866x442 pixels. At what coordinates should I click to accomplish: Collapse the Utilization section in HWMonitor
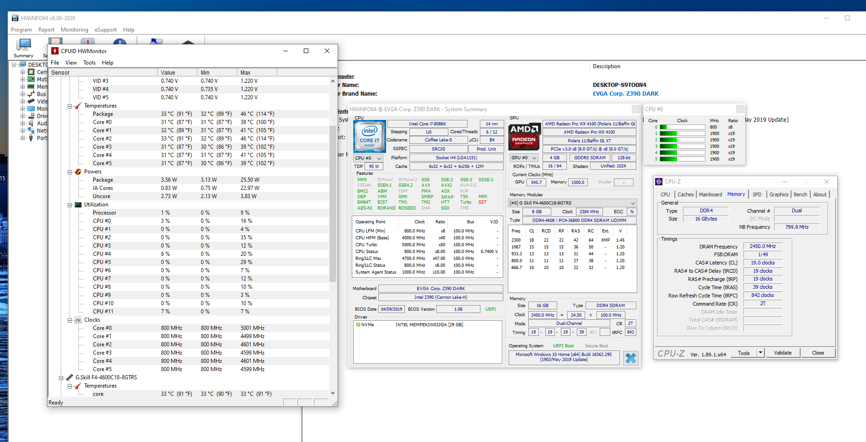point(70,205)
